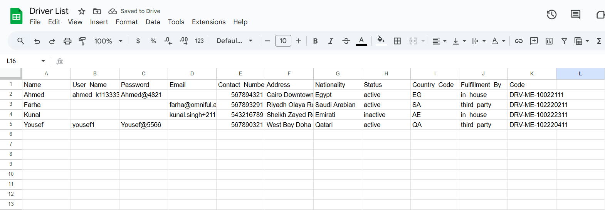Toggle bold formatting
This screenshot has height=210, width=605.
point(315,41)
